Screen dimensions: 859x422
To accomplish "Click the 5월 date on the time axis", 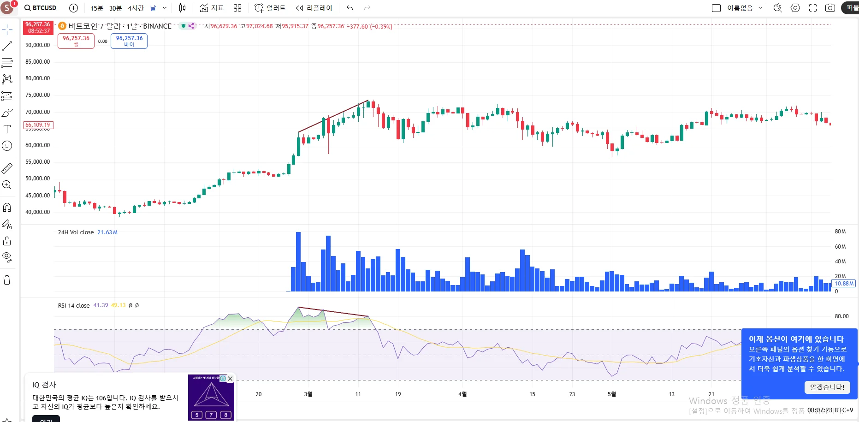I will [611, 394].
